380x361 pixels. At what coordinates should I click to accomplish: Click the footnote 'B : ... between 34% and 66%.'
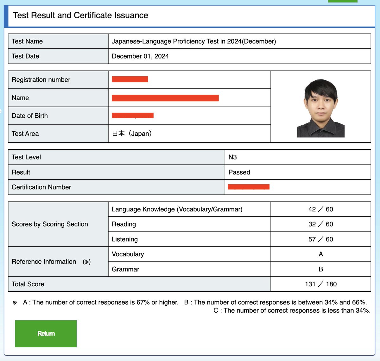tap(275, 302)
